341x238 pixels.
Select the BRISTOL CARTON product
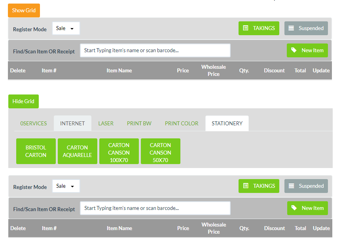(36, 151)
